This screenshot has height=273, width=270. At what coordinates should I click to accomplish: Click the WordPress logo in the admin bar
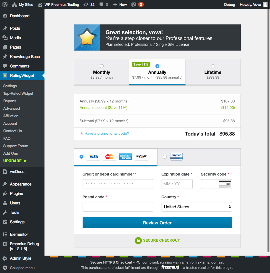click(x=4, y=4)
